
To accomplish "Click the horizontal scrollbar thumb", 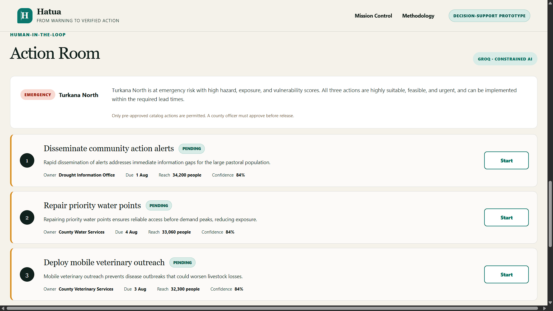I will point(272,308).
